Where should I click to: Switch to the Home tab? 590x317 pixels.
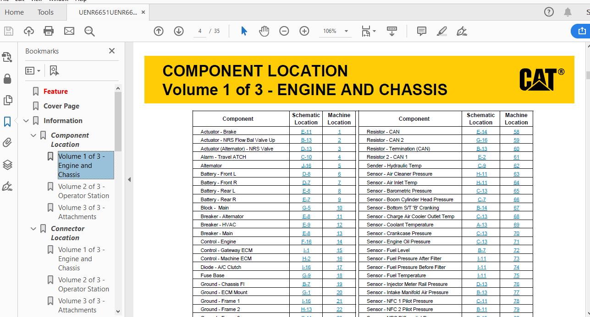click(14, 12)
